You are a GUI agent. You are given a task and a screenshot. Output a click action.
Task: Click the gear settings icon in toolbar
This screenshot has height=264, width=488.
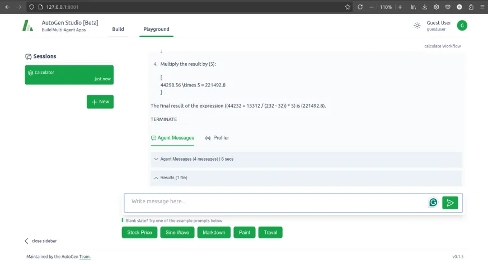point(437,7)
